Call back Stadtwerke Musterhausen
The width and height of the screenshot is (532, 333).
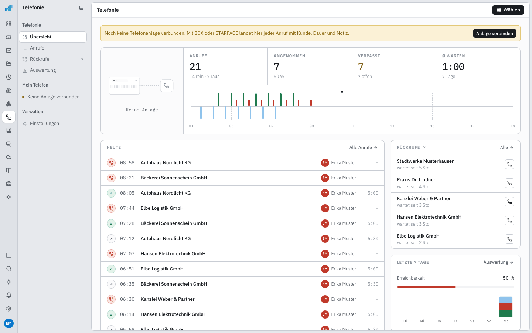click(x=509, y=164)
